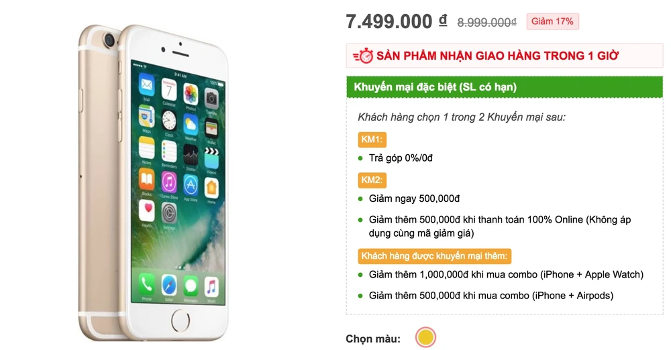Tap the green Messages icon in dock
Screen dimensions: 671x350
191,286
